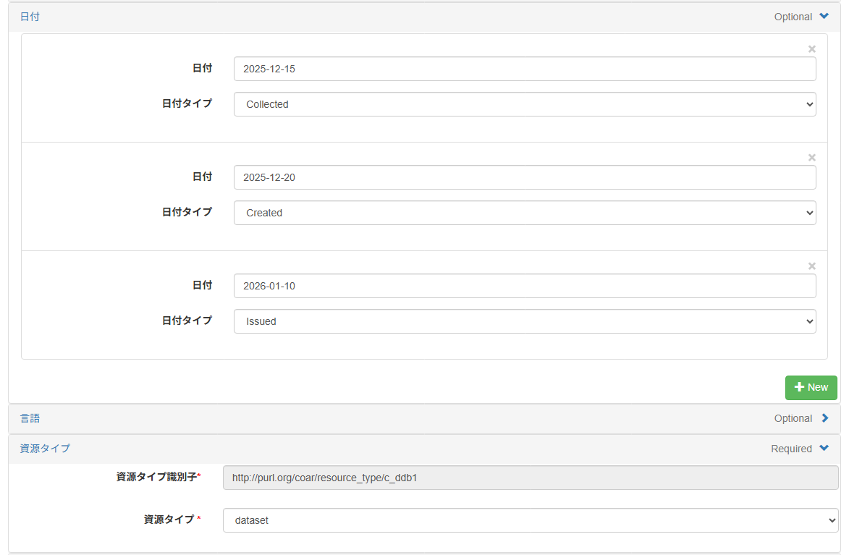Remove the Created date entry with X icon
Viewport: 849px width, 555px height.
coord(811,158)
